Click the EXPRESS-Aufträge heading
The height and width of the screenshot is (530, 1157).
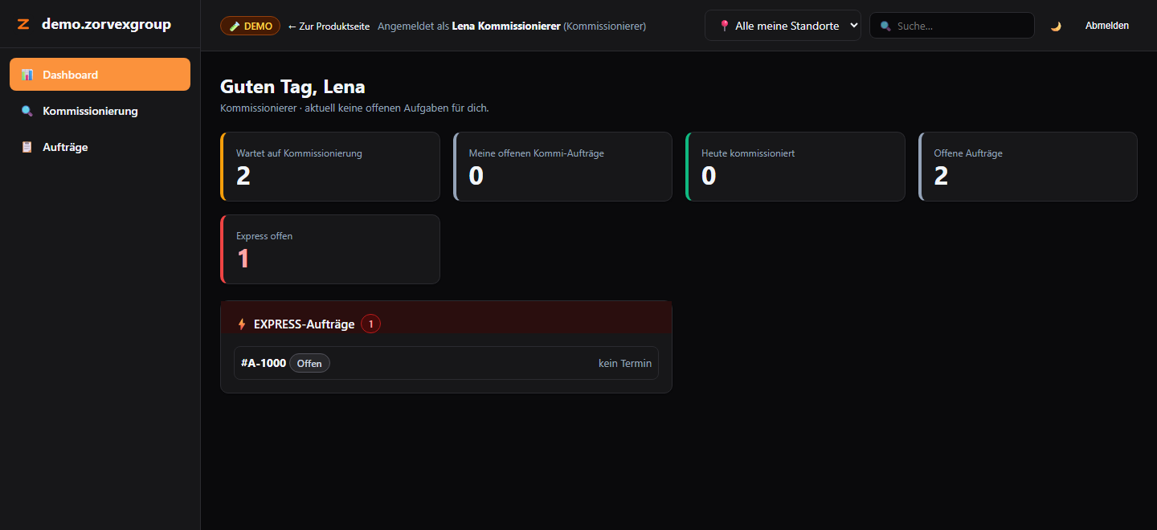(x=304, y=324)
